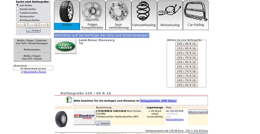Click the Land Rover logo
Screen dimensions: 260x134
coord(65,46)
